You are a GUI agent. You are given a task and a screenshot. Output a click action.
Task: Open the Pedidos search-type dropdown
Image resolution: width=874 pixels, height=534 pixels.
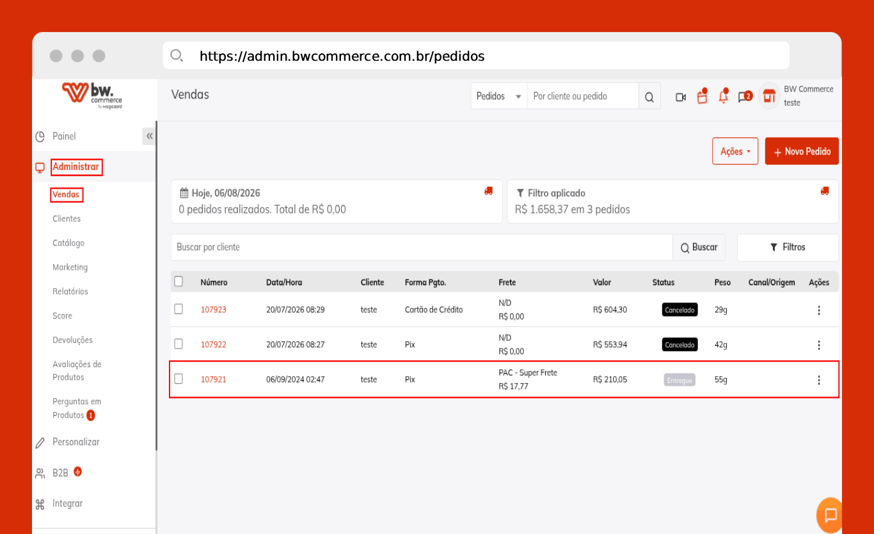click(x=499, y=97)
